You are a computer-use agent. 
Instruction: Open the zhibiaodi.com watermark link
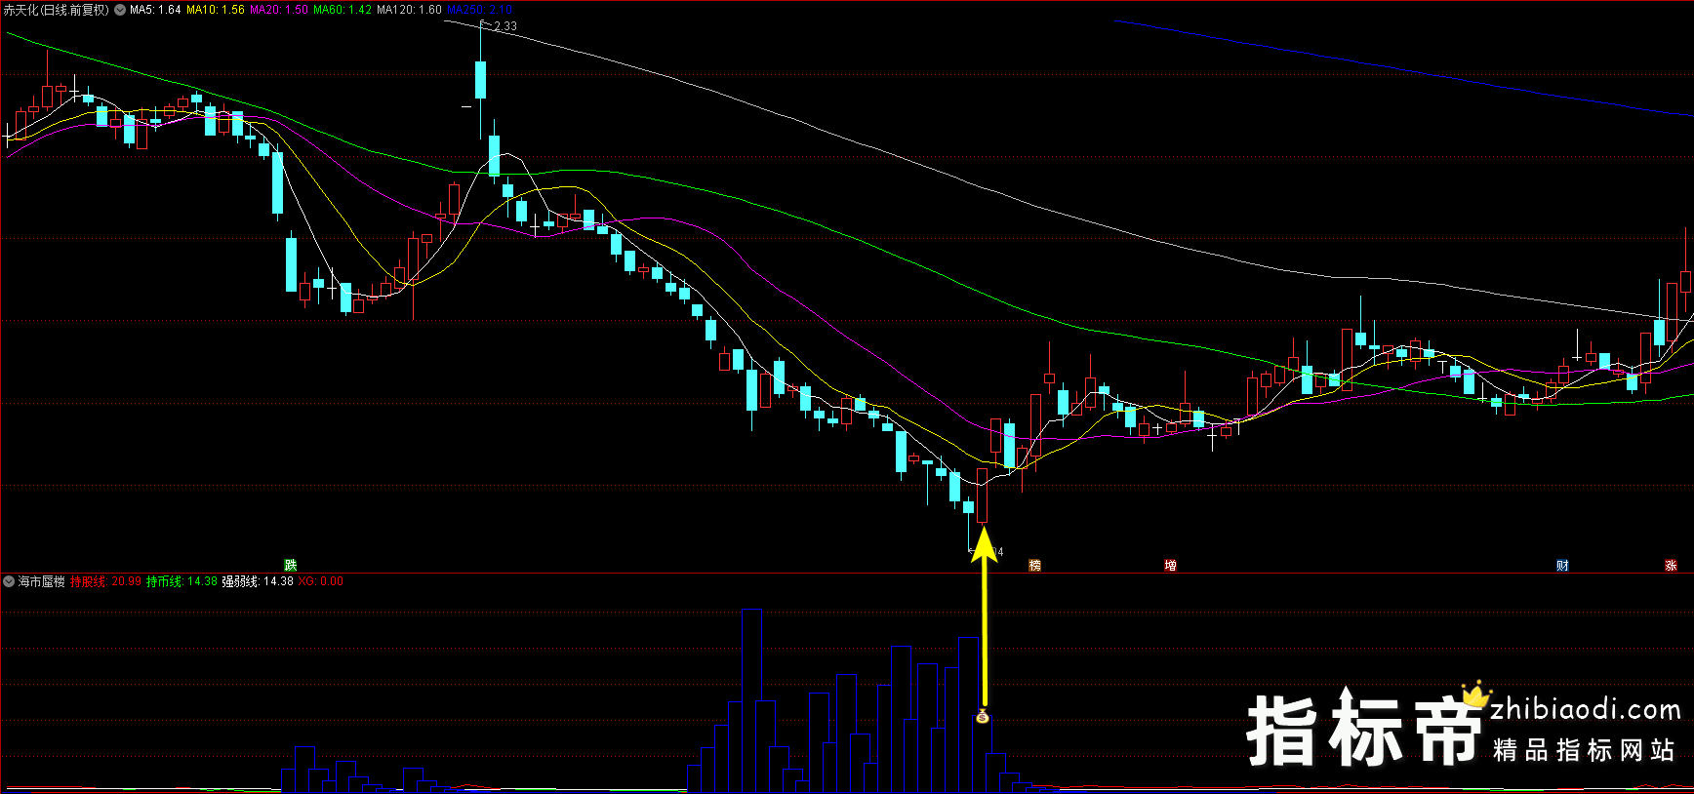point(1585,710)
